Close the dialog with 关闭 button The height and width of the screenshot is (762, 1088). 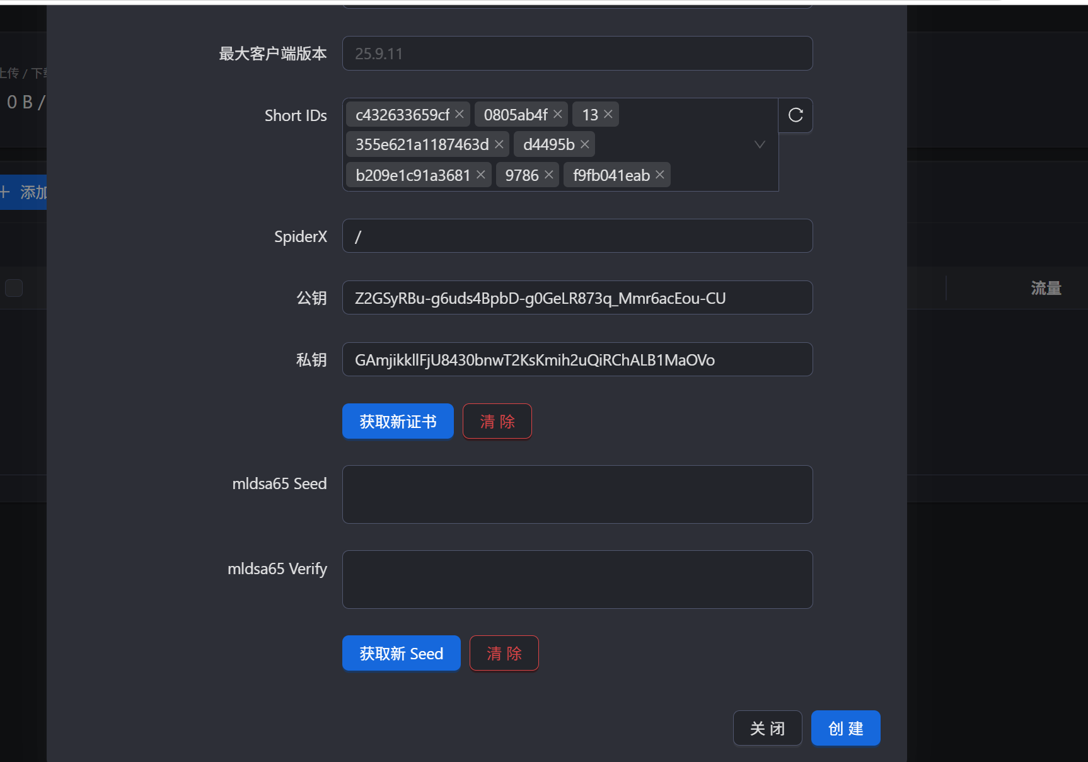pyautogui.click(x=768, y=728)
